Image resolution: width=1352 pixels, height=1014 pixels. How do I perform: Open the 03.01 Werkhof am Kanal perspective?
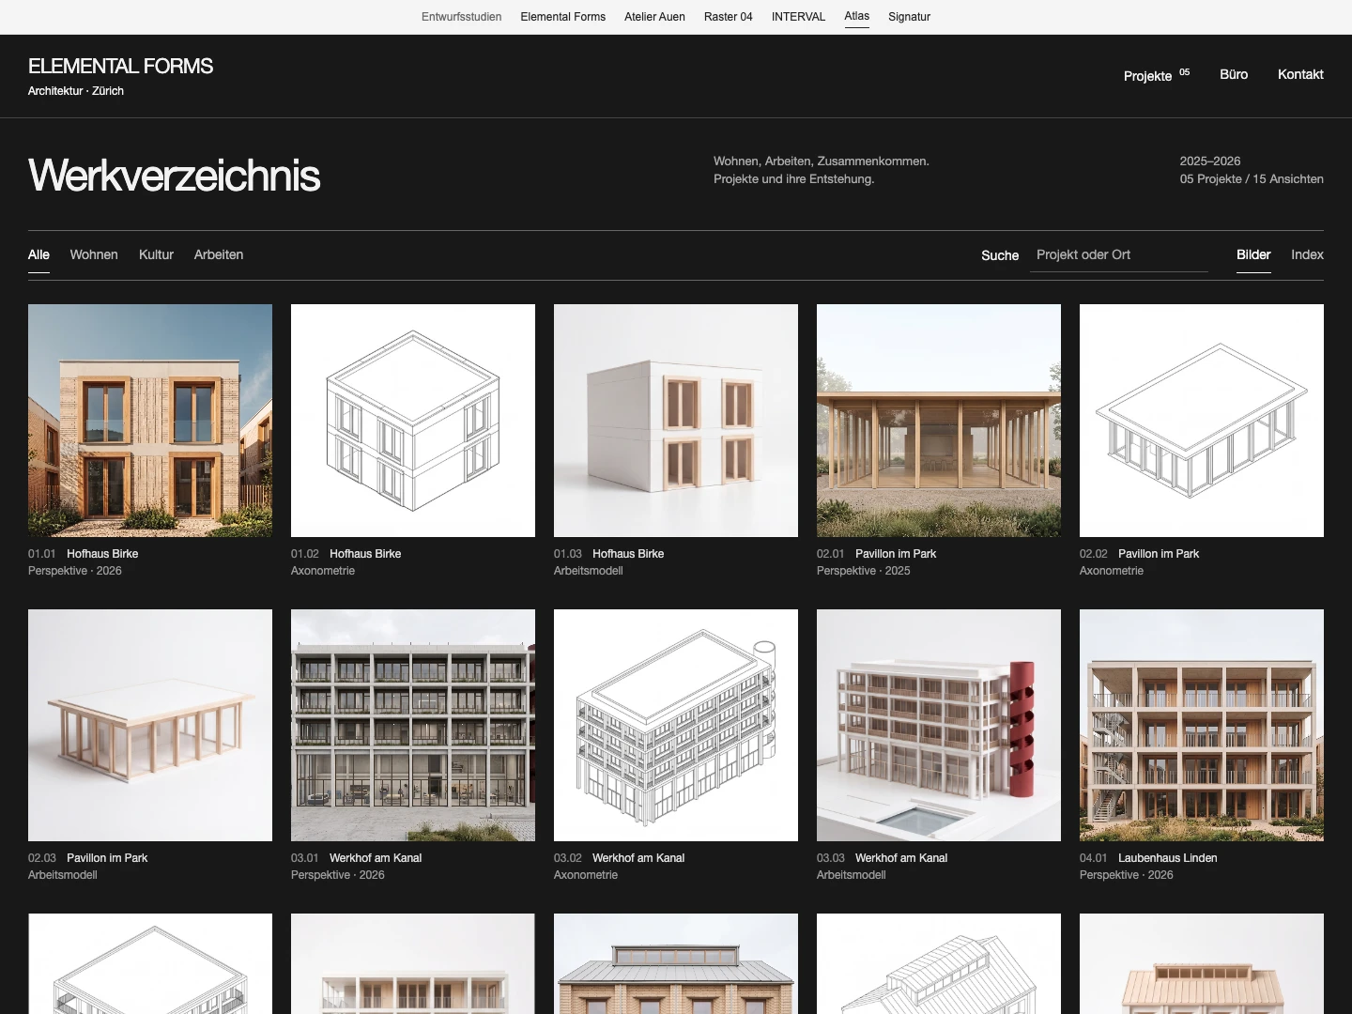pos(413,725)
